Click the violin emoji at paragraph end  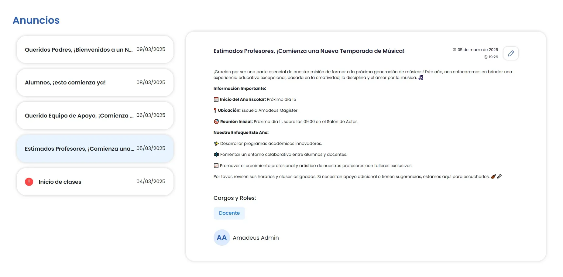tap(493, 176)
